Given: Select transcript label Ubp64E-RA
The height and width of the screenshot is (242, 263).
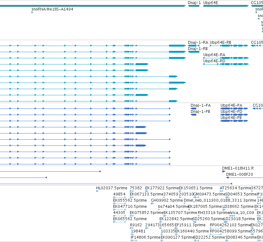Looking at the screenshot, I should click(214, 55).
